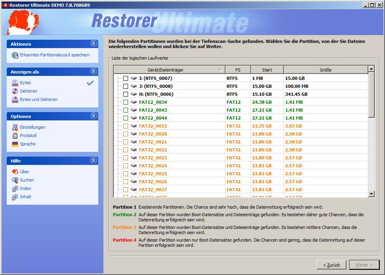Click the German flag Sprache icon
Image resolution: width=385 pixels, height=275 pixels.
pos(15,144)
